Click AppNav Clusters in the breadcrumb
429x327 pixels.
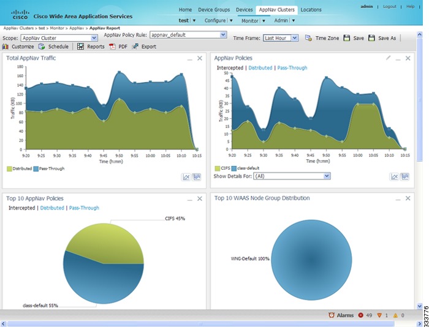point(18,28)
